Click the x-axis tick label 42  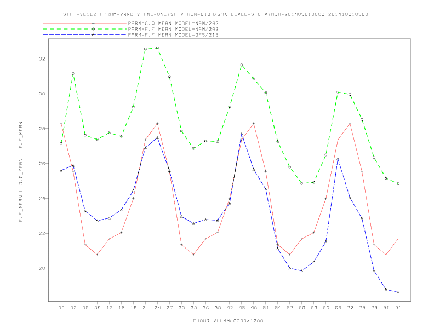(x=230, y=308)
